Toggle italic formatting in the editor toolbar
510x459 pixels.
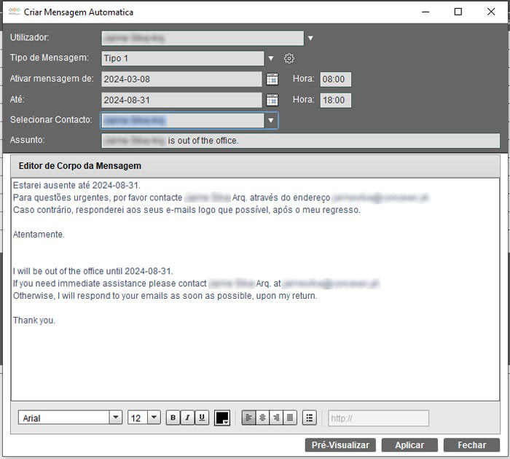[x=187, y=417]
